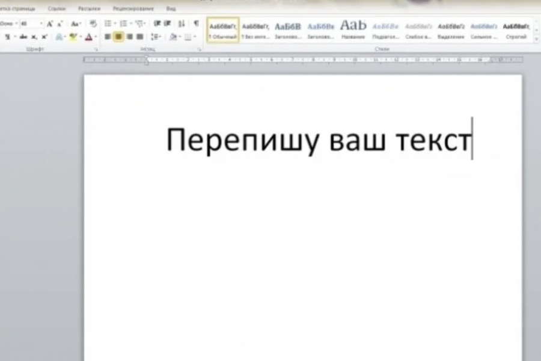The height and width of the screenshot is (361, 541).
Task: Apply red font color
Action: coord(89,37)
